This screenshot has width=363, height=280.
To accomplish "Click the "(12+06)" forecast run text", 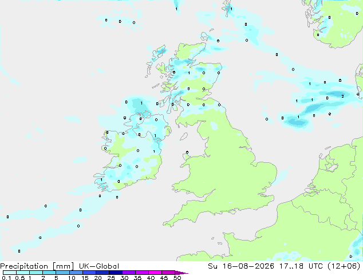I will coord(345,266).
